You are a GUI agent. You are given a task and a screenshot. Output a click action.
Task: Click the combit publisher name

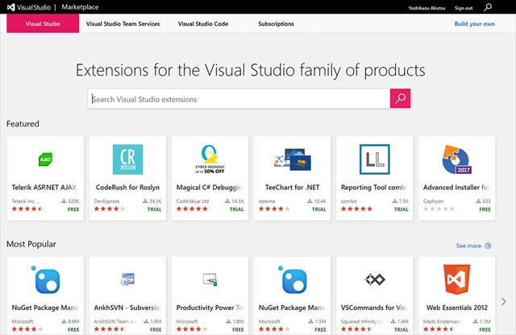coord(349,201)
